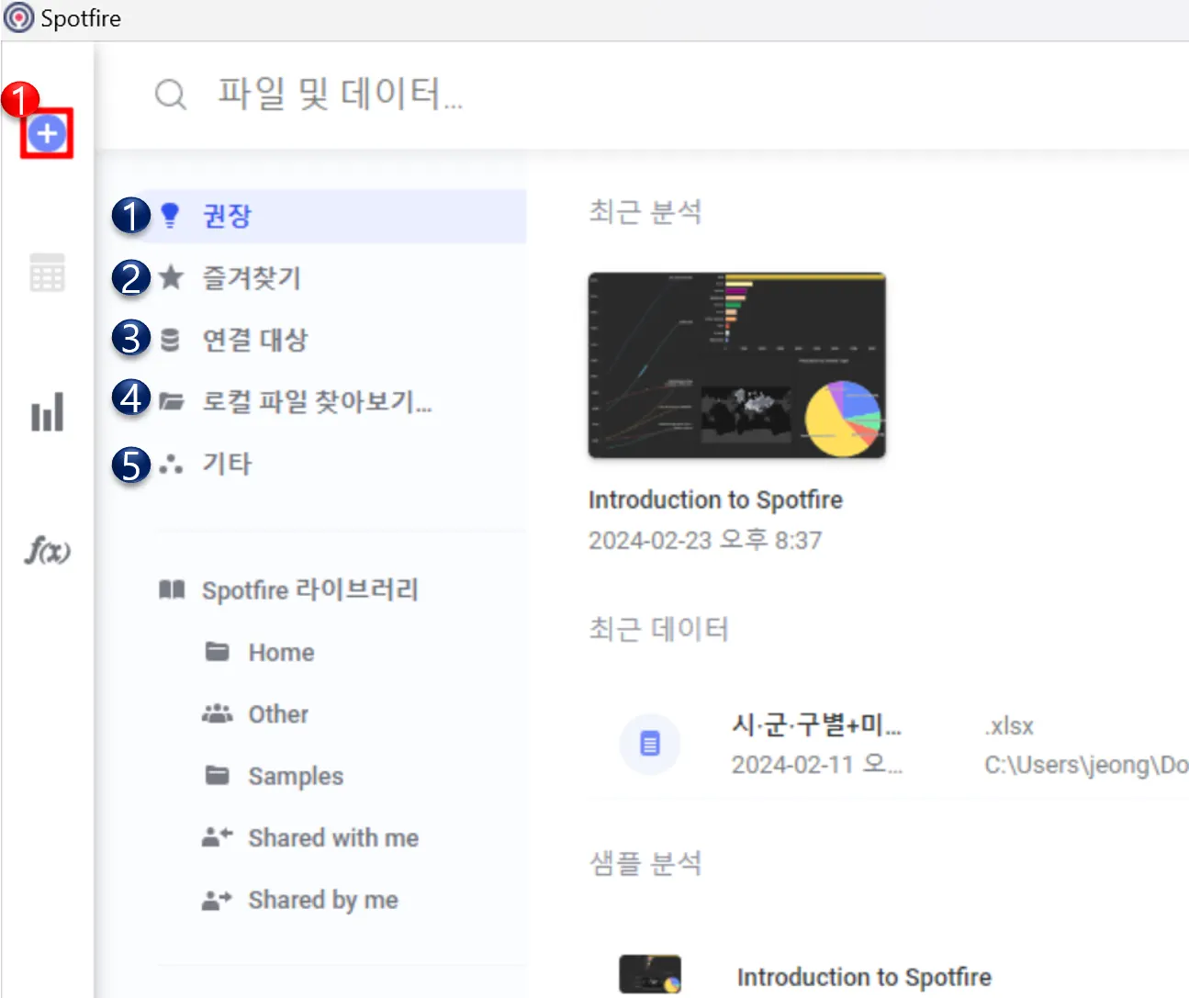Open the Samples library folder
Image resolution: width=1189 pixels, height=998 pixels.
296,777
